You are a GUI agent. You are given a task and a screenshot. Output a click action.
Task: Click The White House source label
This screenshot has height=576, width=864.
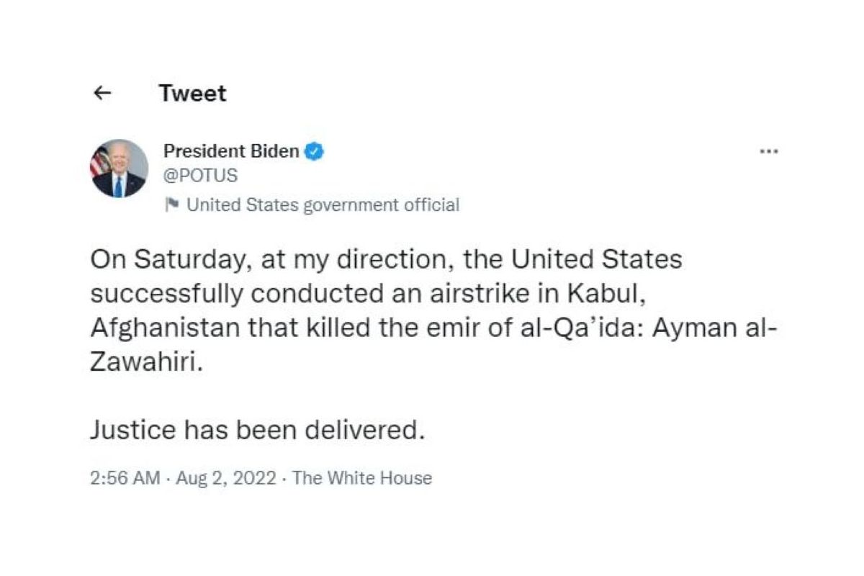click(362, 478)
